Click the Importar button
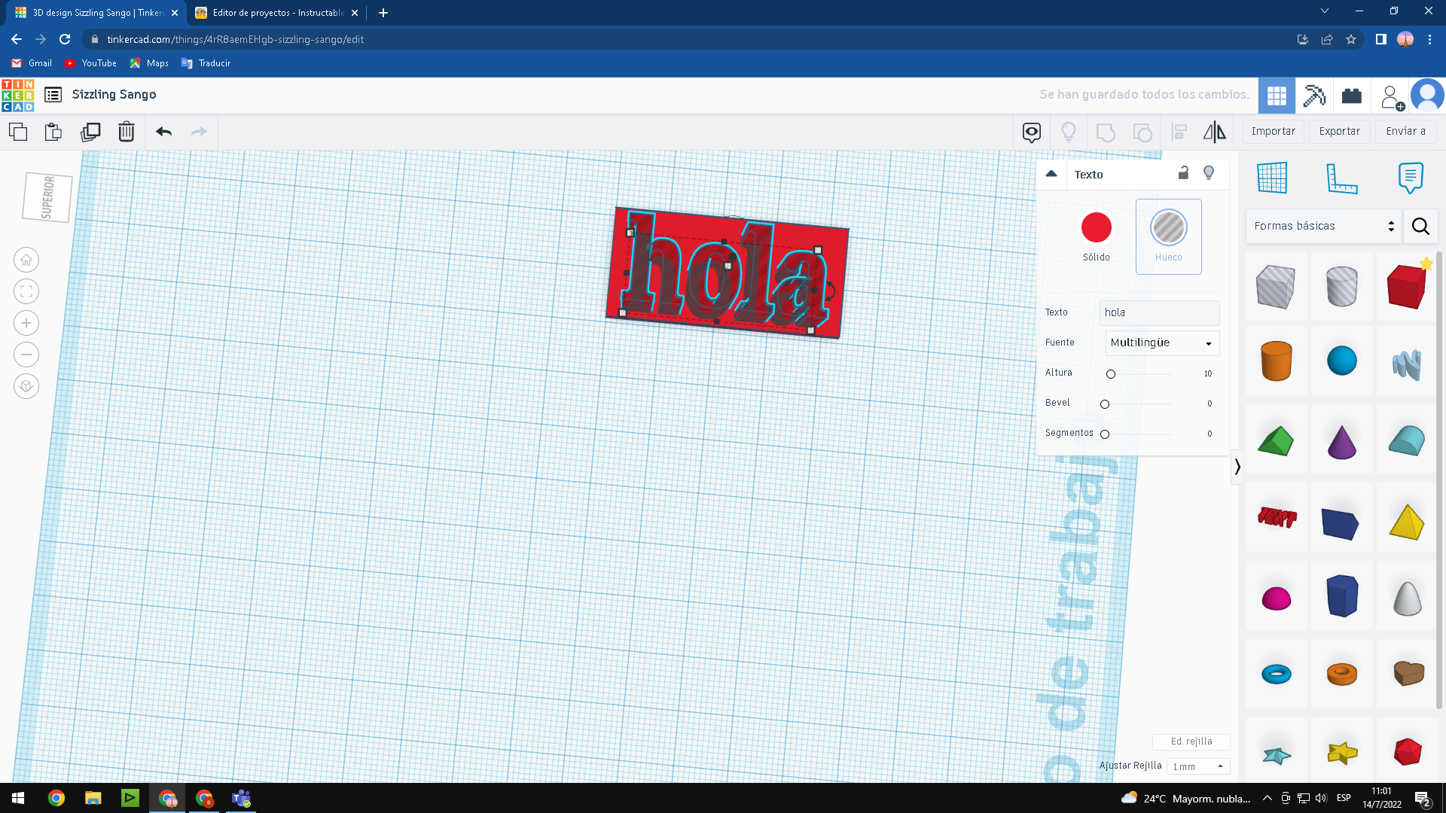The height and width of the screenshot is (813, 1446). (x=1273, y=131)
